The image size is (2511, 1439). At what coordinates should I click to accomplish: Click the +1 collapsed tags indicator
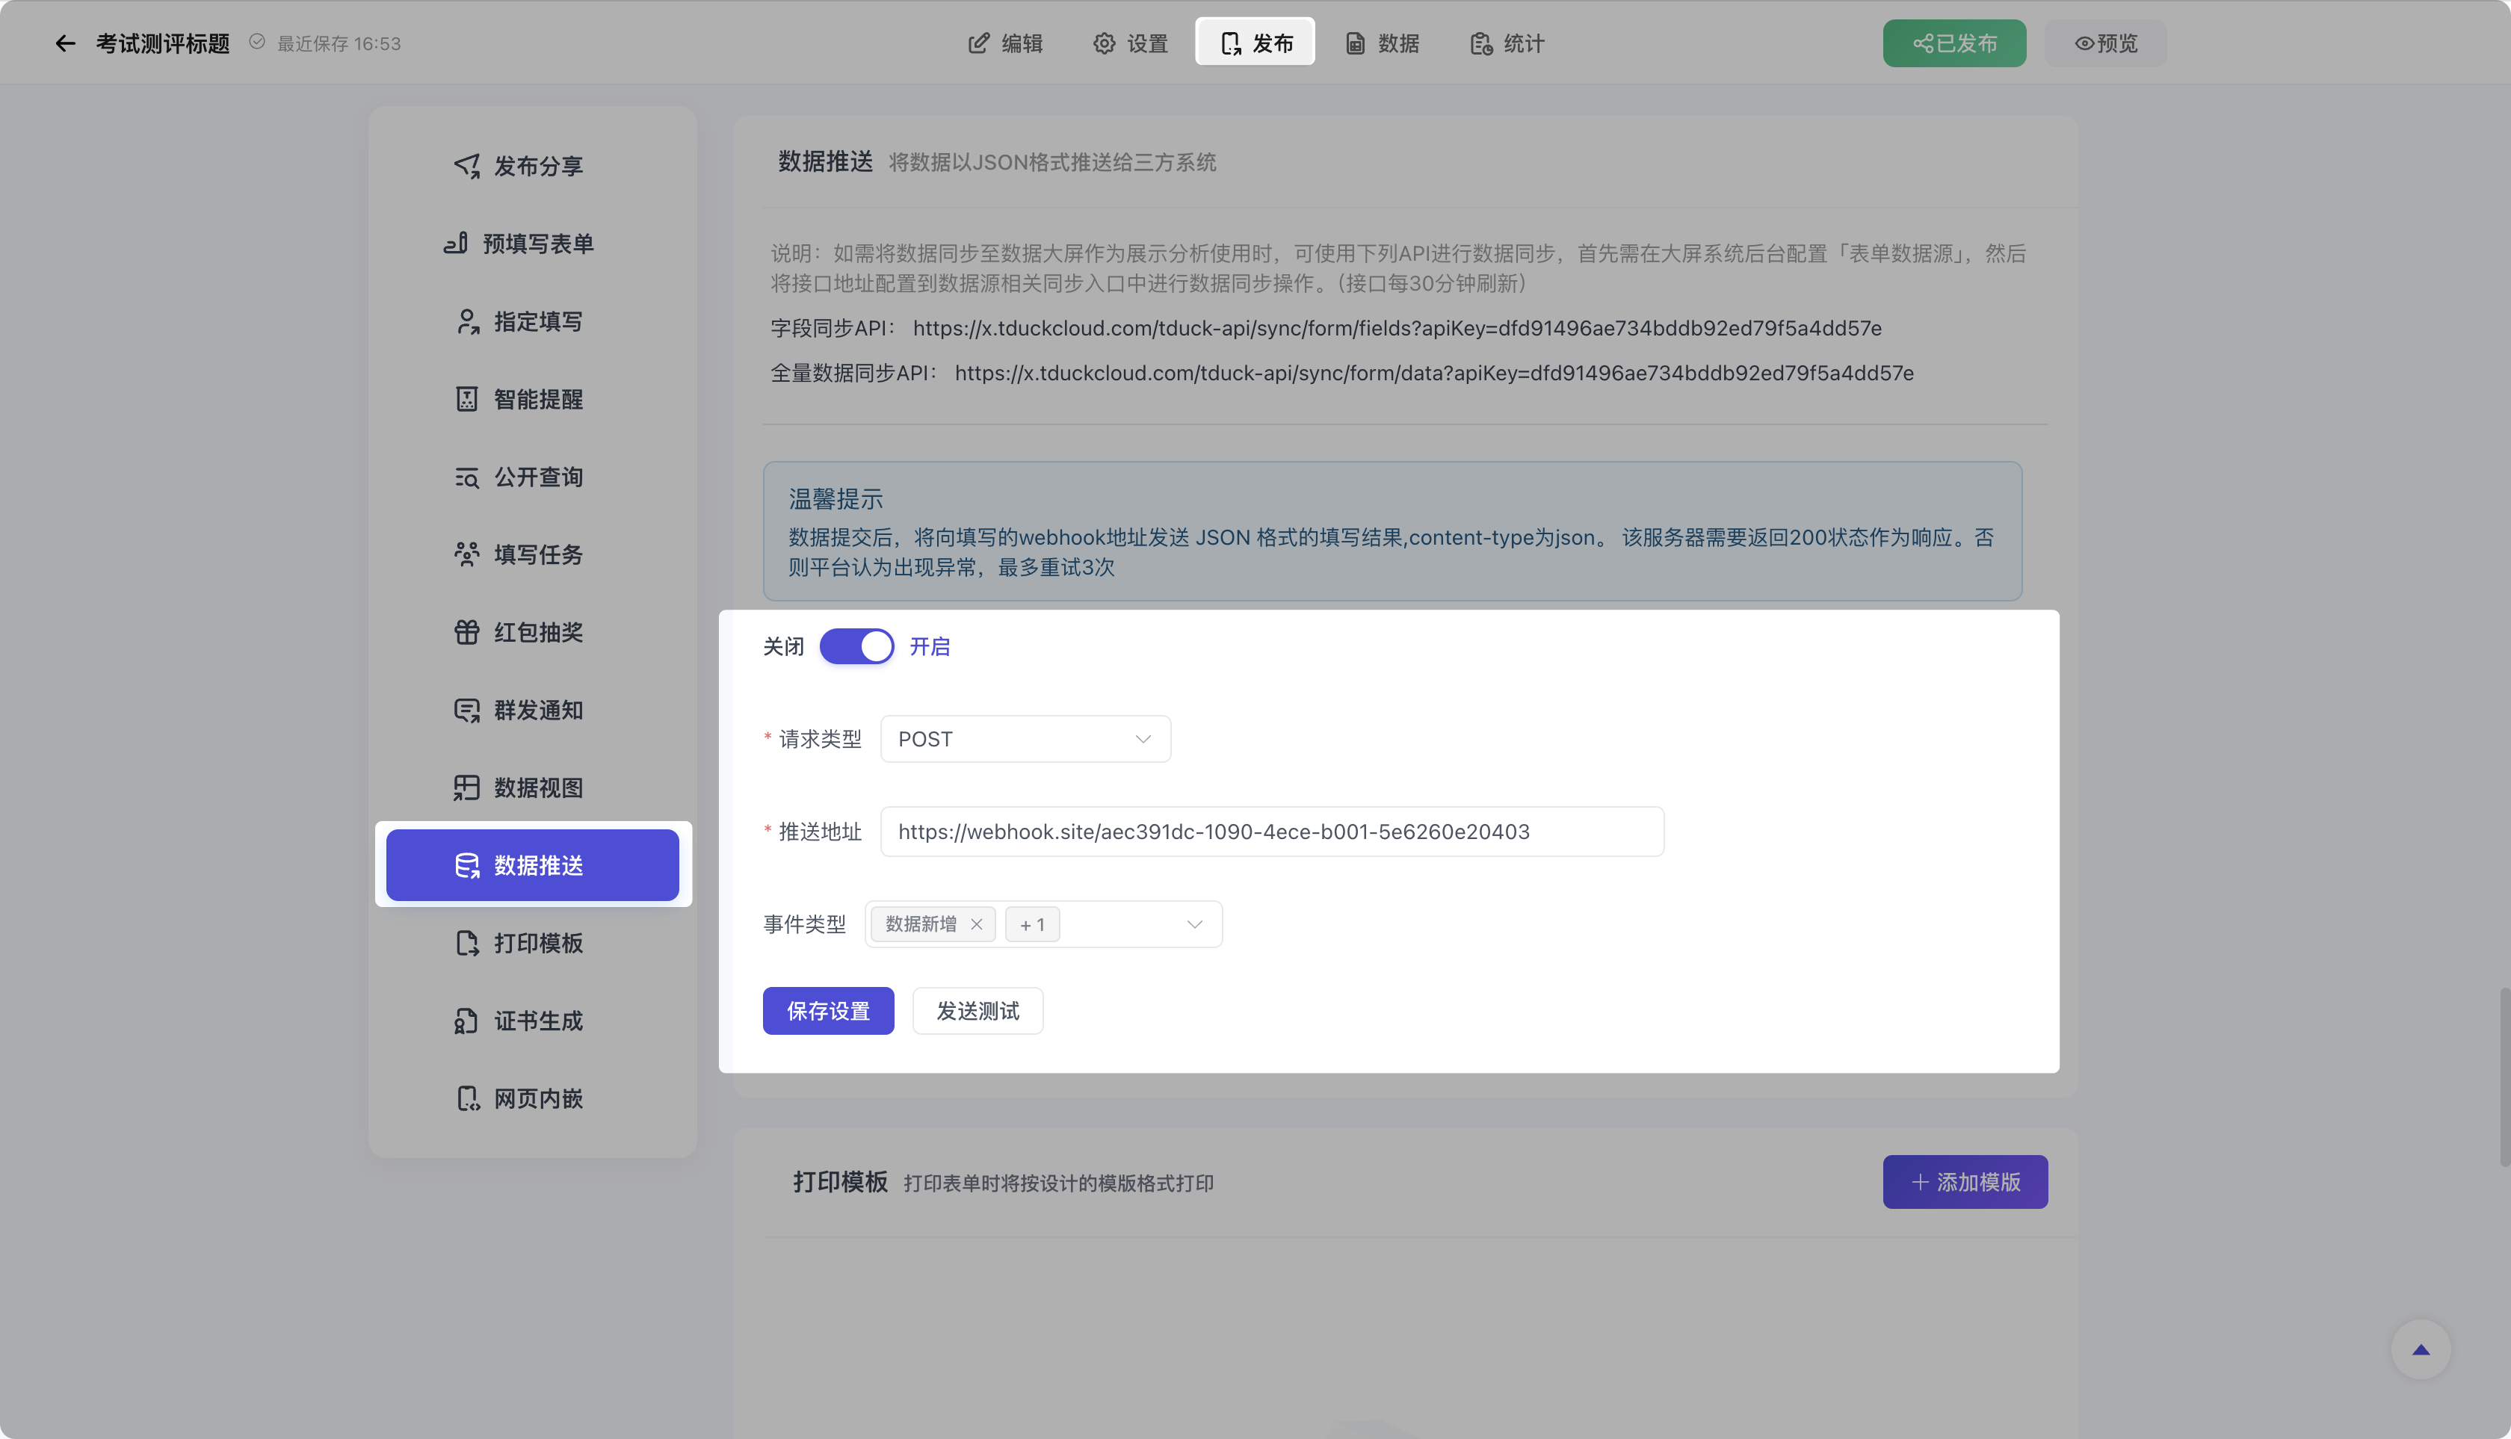point(1032,924)
